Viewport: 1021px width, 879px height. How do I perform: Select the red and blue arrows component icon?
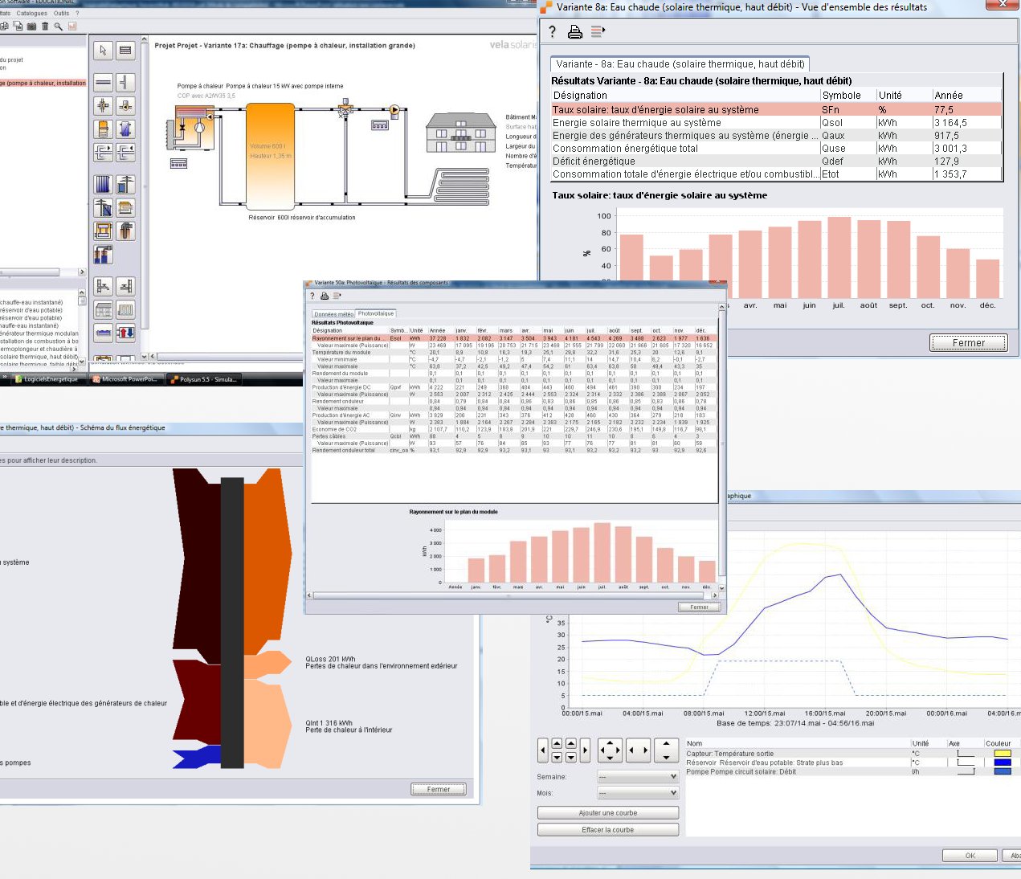coord(125,333)
